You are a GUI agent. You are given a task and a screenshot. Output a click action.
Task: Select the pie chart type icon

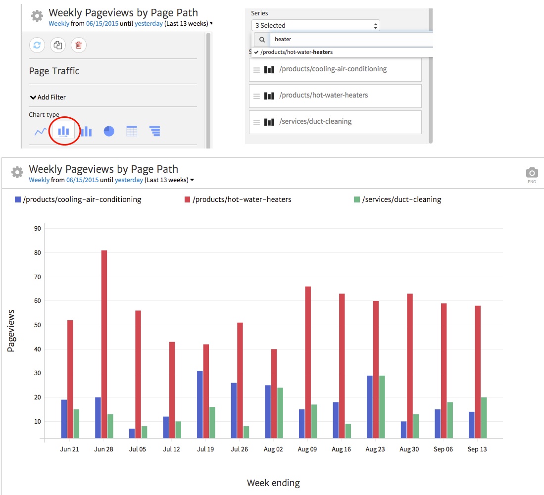pyautogui.click(x=108, y=130)
